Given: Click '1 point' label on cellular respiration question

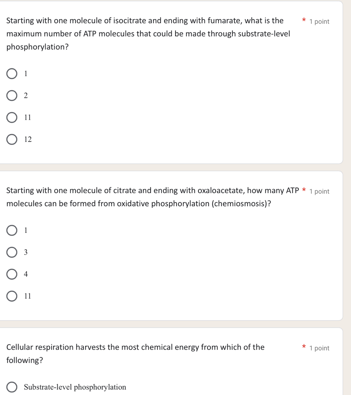Looking at the screenshot, I should (x=319, y=348).
